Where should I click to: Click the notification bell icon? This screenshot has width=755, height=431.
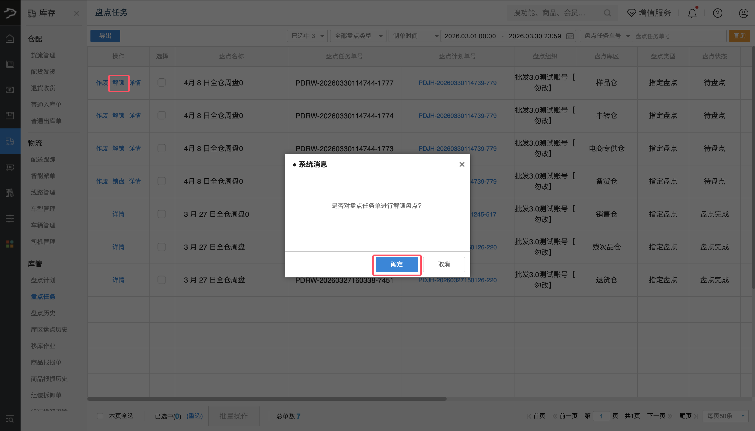click(x=692, y=13)
